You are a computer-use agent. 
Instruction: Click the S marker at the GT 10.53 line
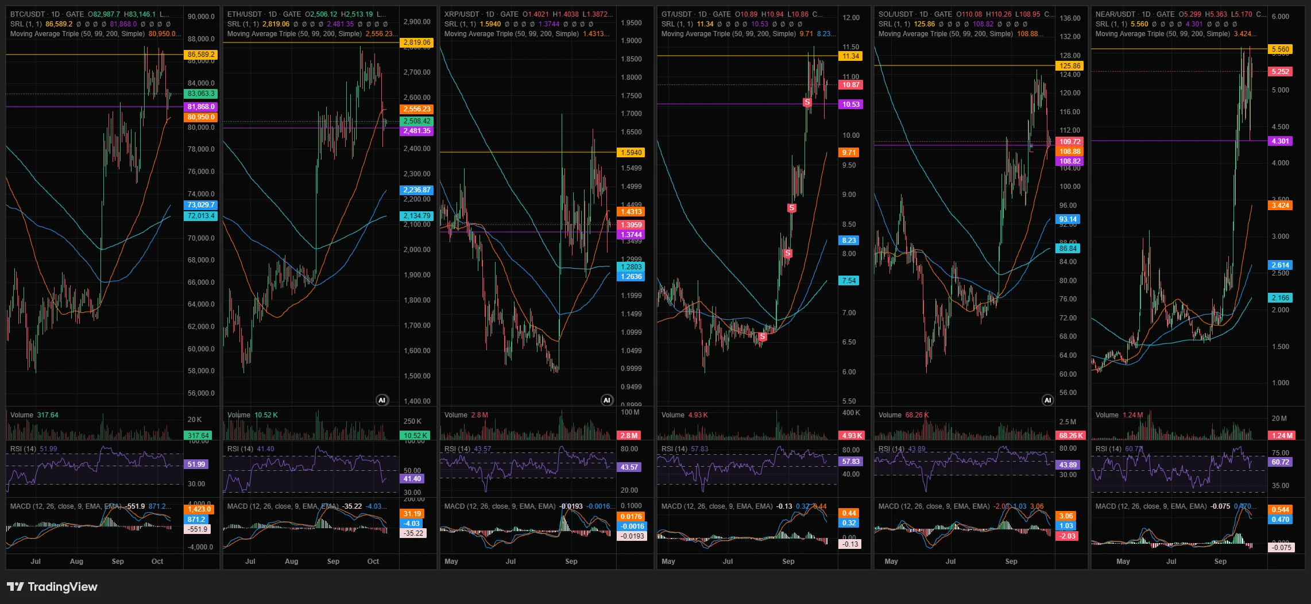click(807, 103)
